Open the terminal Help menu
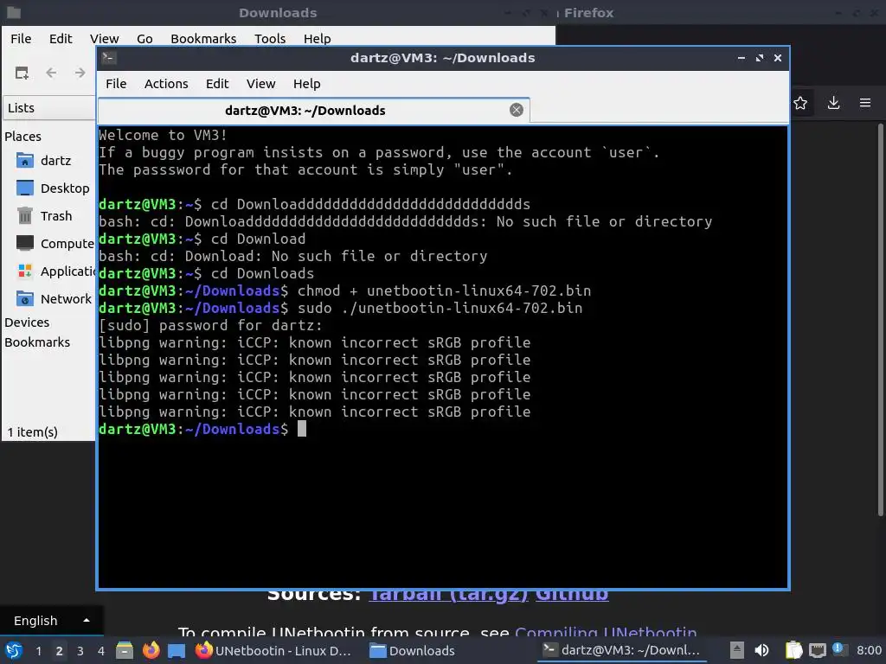 point(307,84)
